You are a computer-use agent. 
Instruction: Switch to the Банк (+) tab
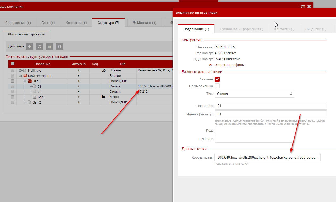[x=48, y=23]
